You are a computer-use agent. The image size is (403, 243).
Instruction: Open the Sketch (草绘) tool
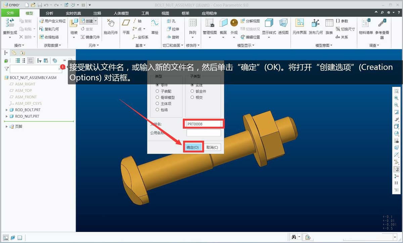[x=154, y=23]
